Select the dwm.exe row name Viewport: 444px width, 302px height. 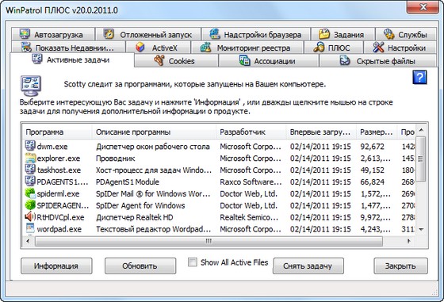pyautogui.click(x=52, y=147)
